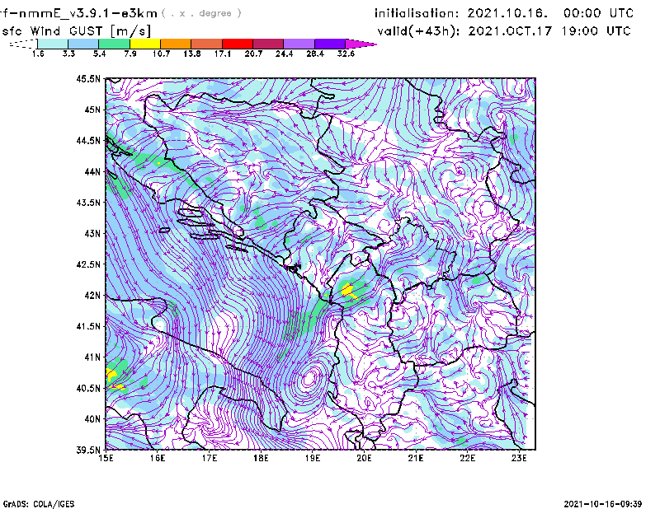Click the model name text in the header
The image size is (660, 509).
coord(77,13)
